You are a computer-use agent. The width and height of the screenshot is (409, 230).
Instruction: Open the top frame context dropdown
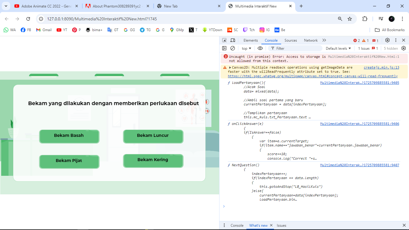coord(246,48)
